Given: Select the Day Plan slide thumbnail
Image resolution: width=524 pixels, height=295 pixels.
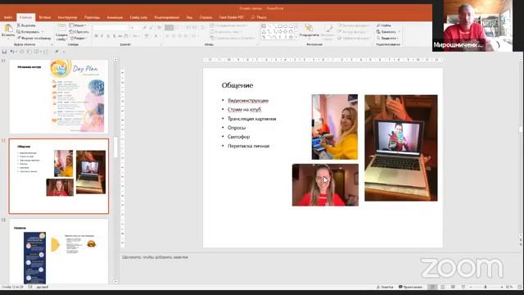Looking at the screenshot, I should [59, 97].
